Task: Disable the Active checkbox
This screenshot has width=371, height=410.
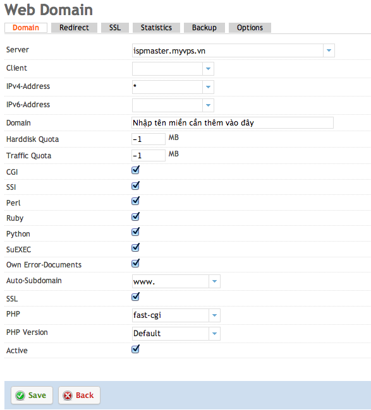Action: point(135,349)
